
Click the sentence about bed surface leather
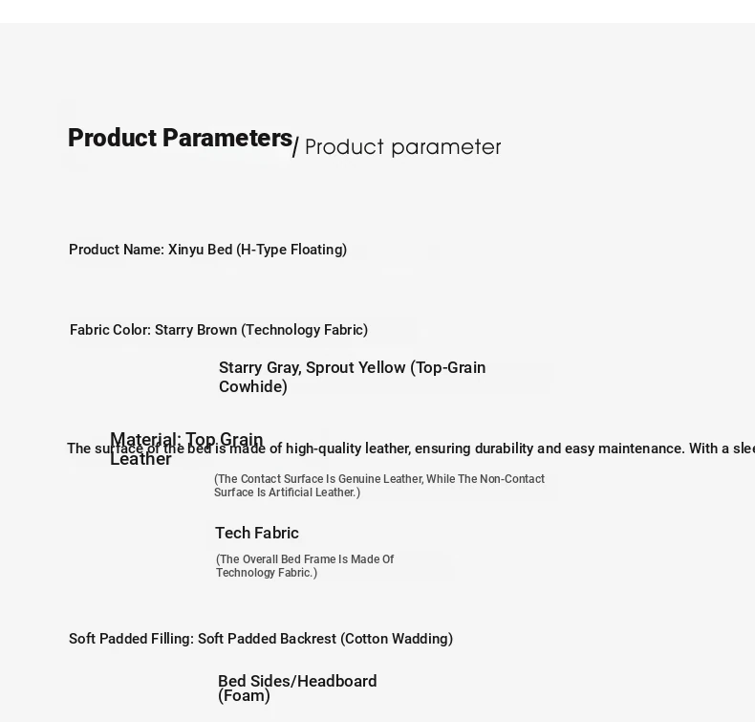point(411,449)
